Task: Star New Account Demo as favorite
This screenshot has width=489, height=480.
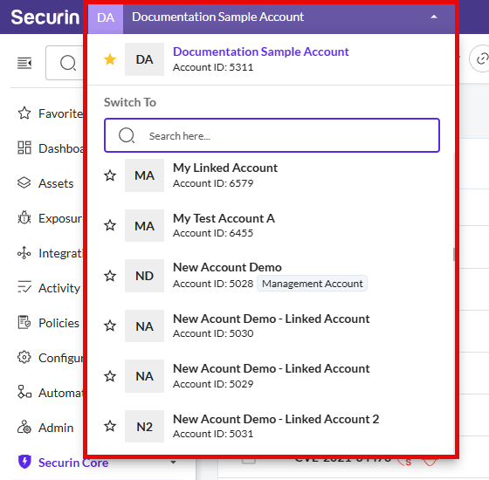Action: tap(110, 276)
